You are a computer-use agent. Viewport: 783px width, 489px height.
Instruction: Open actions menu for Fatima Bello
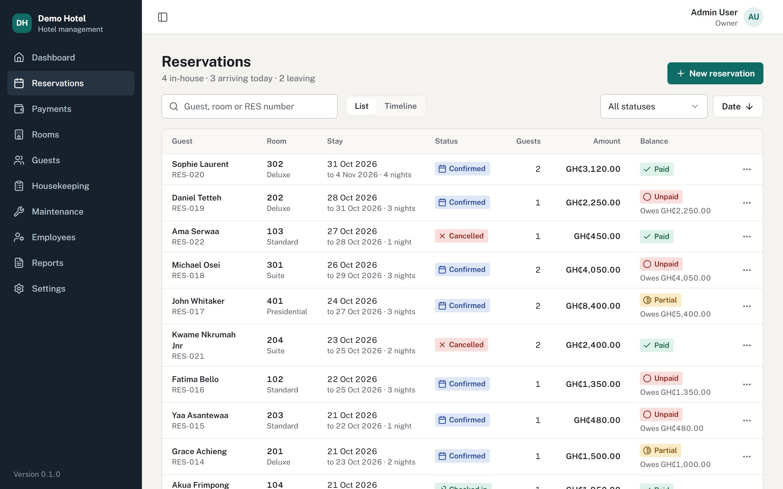[x=747, y=384]
